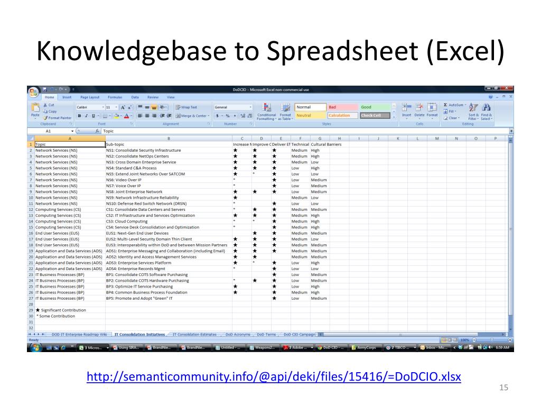Click the Fill Color paint bucket
The image size is (541, 406).
117,116
